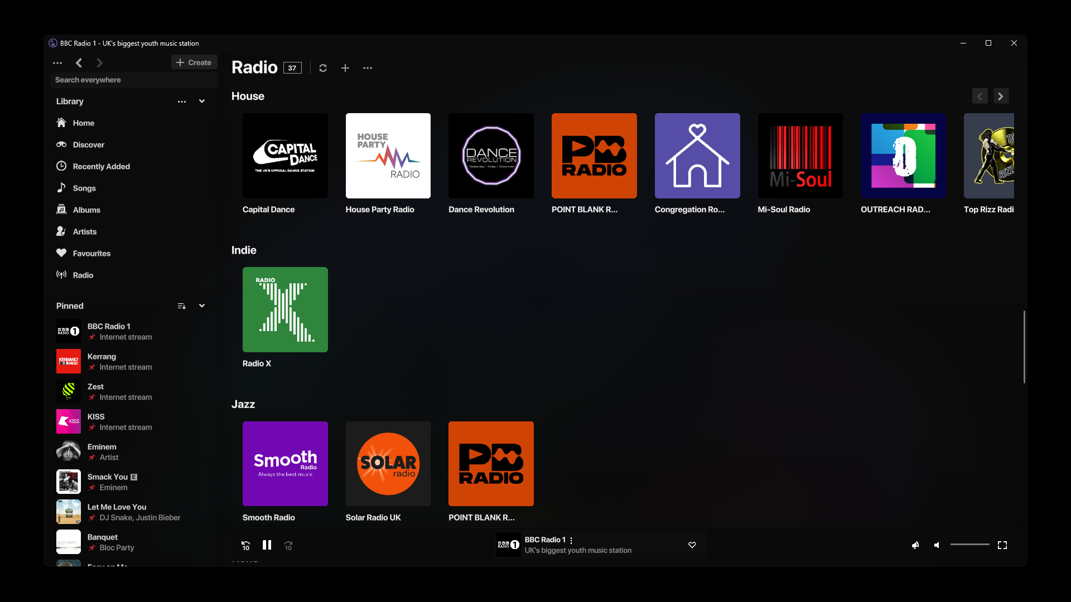The width and height of the screenshot is (1071, 602).
Task: Click now-playing BBC Radio 1 artwork
Action: (x=509, y=545)
